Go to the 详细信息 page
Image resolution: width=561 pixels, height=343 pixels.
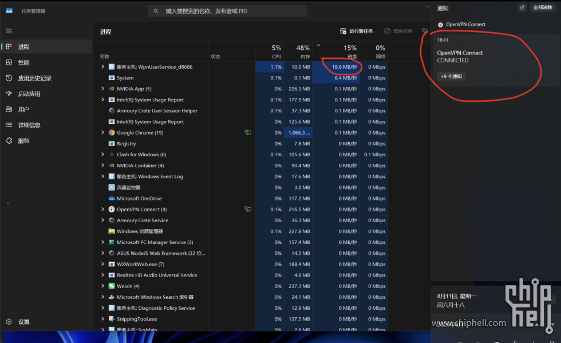[x=47, y=125]
